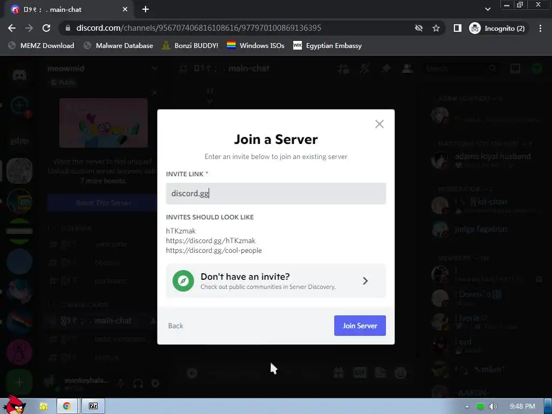Image resolution: width=552 pixels, height=414 pixels.
Task: Click the dimmed Boost This Server button
Action: [103, 203]
